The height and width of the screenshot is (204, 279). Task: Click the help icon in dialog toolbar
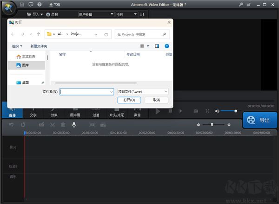click(x=166, y=46)
